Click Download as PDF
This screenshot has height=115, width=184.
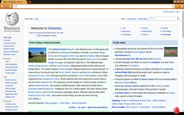pos(12,107)
